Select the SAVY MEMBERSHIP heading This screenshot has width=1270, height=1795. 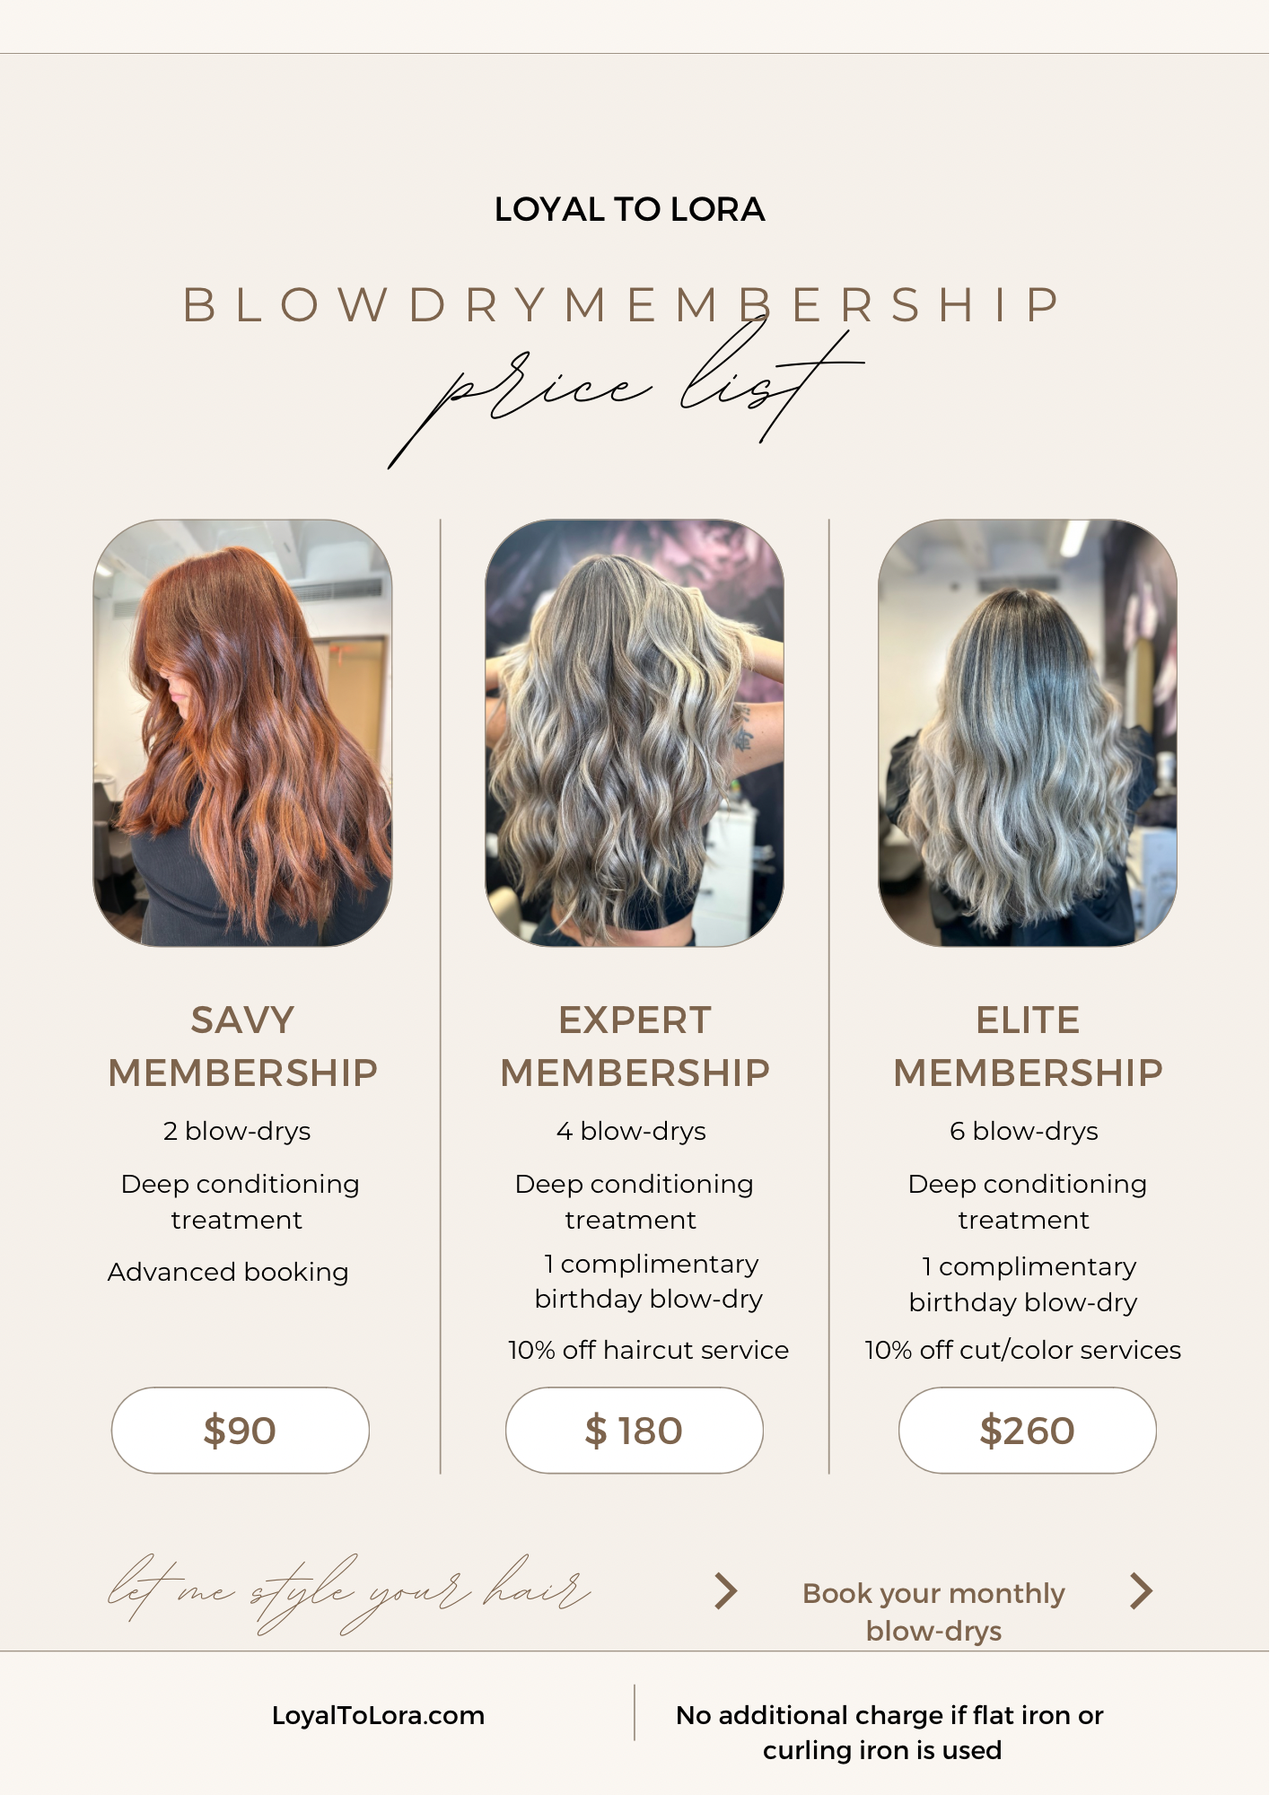point(242,1046)
